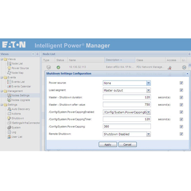
Task: Click the green status icon in node row
Action: click(58, 67)
